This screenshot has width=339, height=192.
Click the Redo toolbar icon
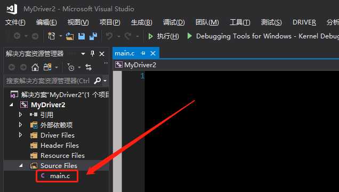click(x=128, y=36)
